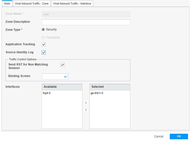Select the Functional zone type radio button
Image resolution: width=191 pixels, height=142 pixels.
point(43,37)
